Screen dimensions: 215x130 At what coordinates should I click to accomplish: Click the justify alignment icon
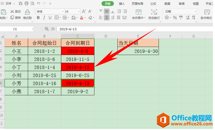click(x=119, y=17)
